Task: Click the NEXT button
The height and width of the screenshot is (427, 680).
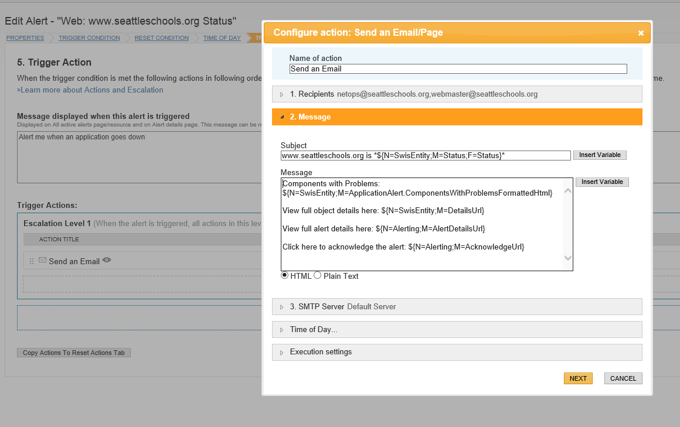Action: point(578,378)
